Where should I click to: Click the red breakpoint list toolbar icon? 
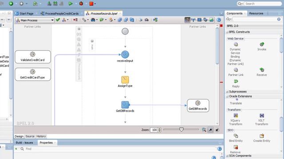[x=75, y=19]
